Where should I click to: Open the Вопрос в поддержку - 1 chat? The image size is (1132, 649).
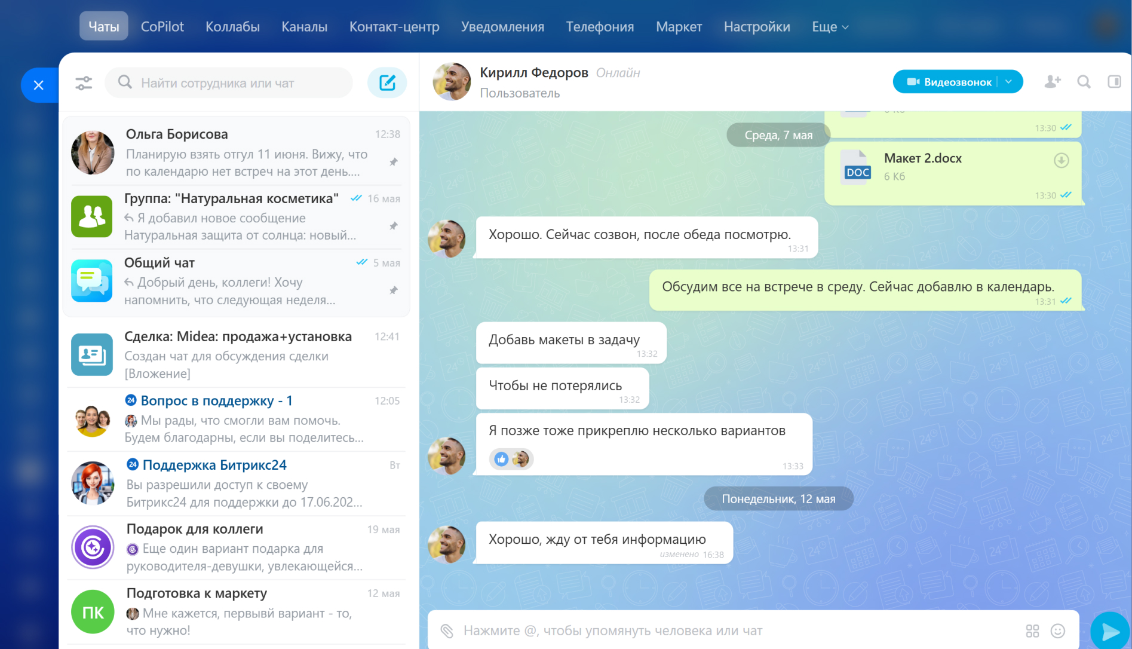237,419
